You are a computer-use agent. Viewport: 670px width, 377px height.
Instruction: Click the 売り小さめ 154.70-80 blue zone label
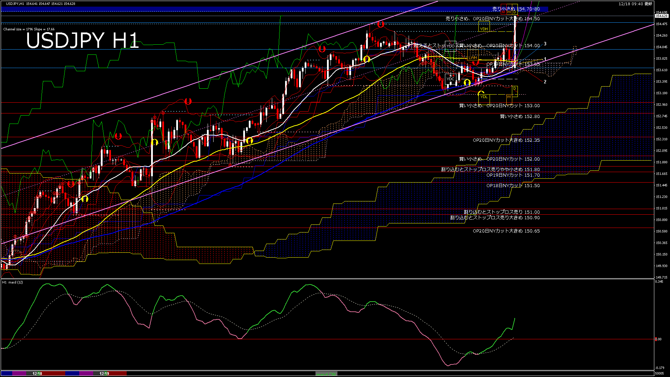[x=516, y=9]
